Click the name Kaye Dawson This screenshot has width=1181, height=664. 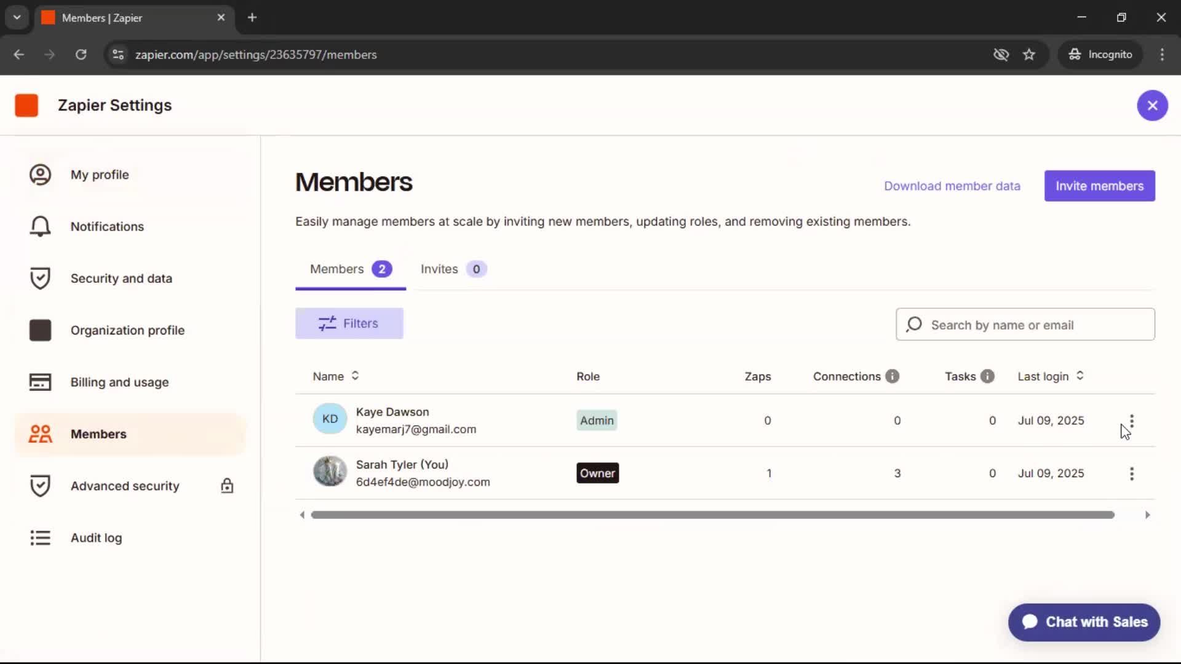[x=392, y=412]
